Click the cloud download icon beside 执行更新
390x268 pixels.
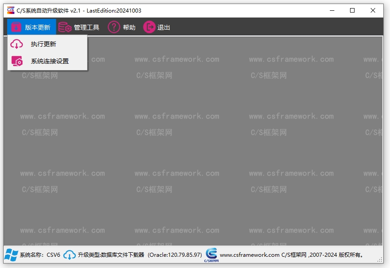click(17, 44)
